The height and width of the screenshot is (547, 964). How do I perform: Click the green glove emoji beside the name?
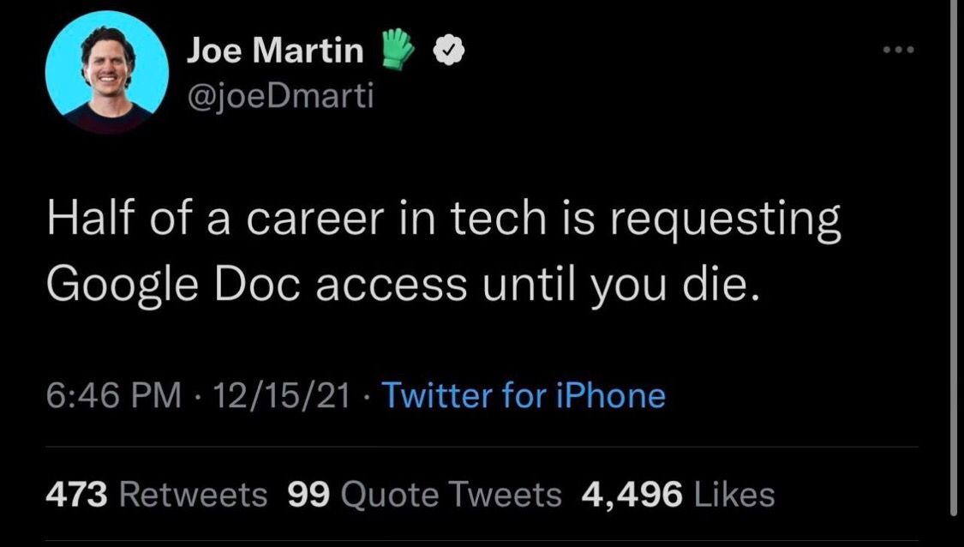(x=396, y=51)
